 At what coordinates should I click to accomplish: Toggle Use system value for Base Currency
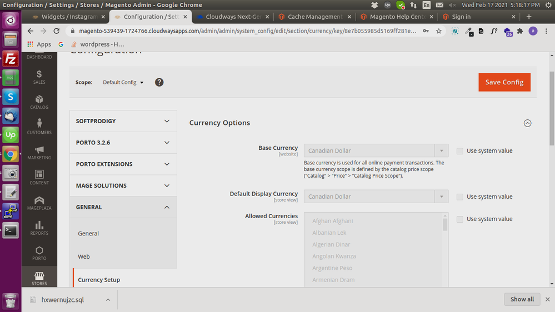coord(459,151)
